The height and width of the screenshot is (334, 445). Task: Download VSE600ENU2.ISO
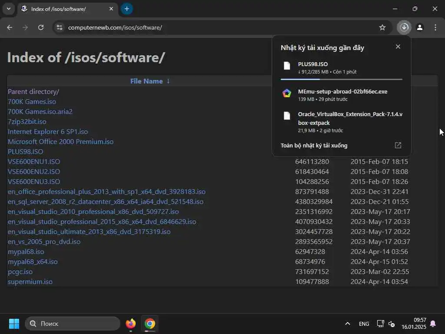[x=34, y=171]
